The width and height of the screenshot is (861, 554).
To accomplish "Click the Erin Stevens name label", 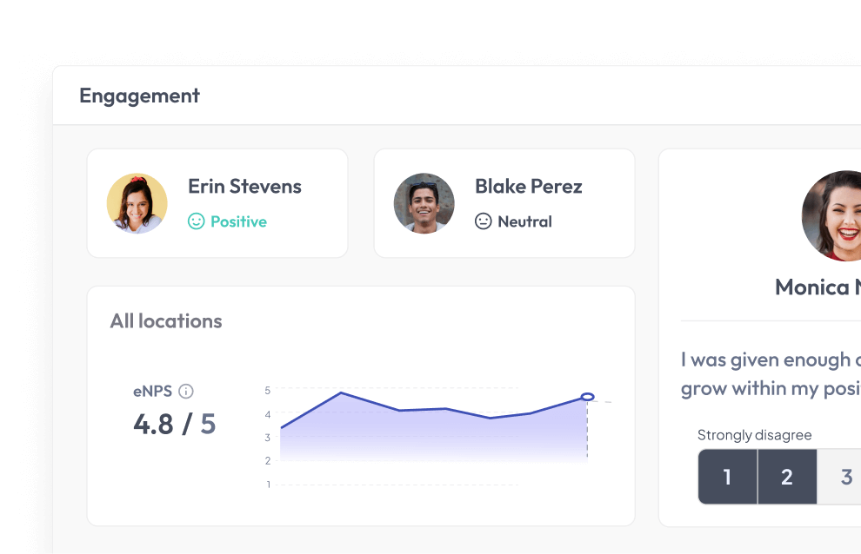I will click(244, 186).
